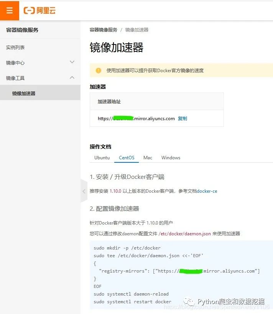Click heading 2. 配置镜像加速器
This screenshot has height=314, width=273.
point(114,209)
